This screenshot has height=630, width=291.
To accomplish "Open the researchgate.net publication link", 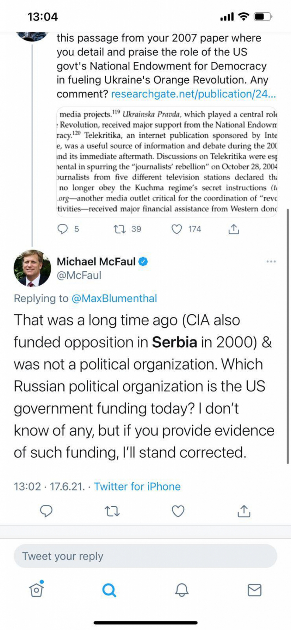I will pyautogui.click(x=193, y=94).
